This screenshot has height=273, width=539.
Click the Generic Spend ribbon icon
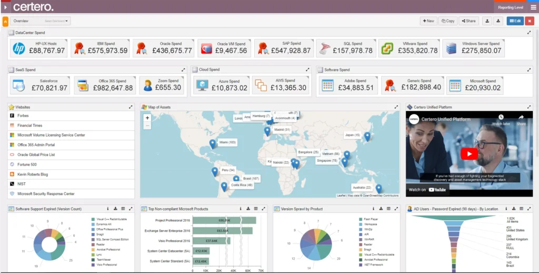click(390, 85)
